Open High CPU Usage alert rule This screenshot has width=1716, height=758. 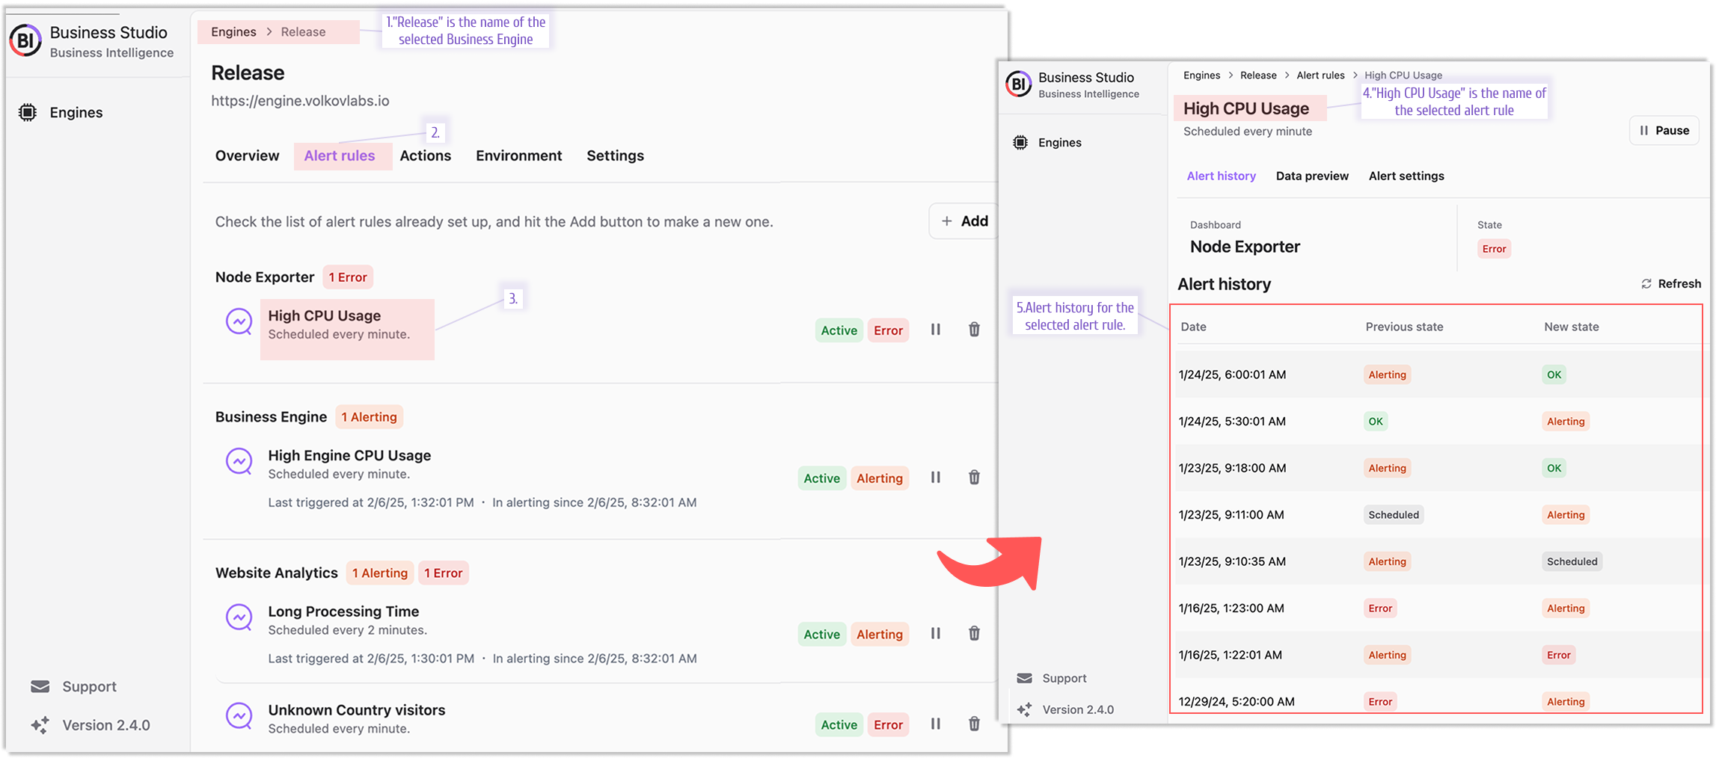[325, 315]
